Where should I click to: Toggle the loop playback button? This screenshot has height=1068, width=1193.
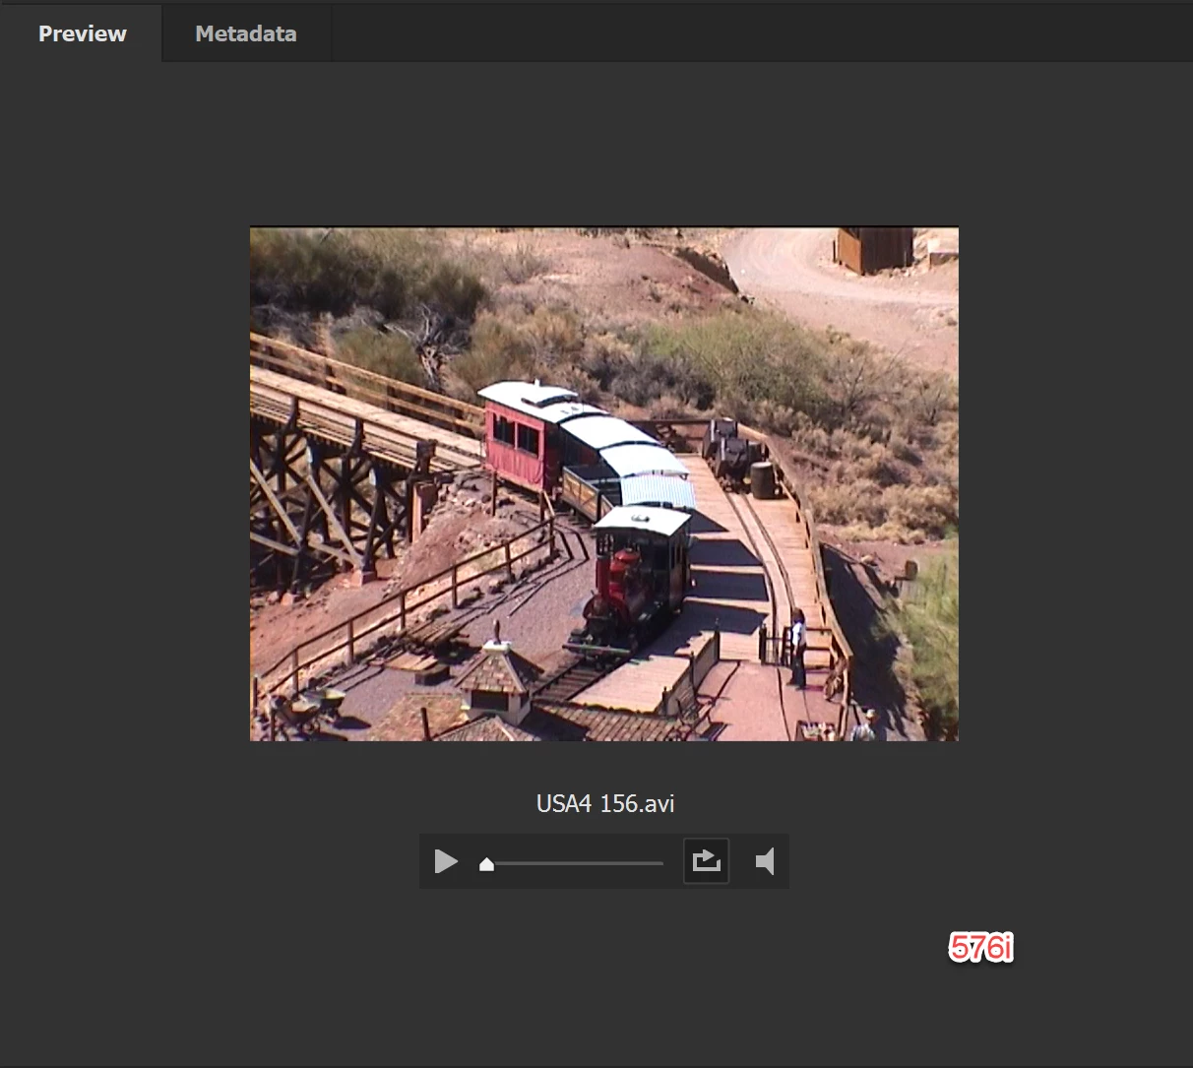tap(706, 861)
